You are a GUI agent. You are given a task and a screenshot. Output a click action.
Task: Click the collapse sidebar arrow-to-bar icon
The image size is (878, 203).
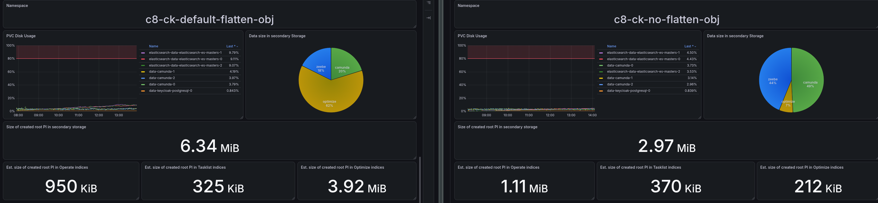[x=428, y=18]
